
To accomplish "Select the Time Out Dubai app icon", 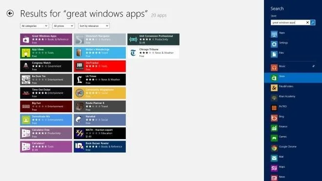I will [26, 93].
